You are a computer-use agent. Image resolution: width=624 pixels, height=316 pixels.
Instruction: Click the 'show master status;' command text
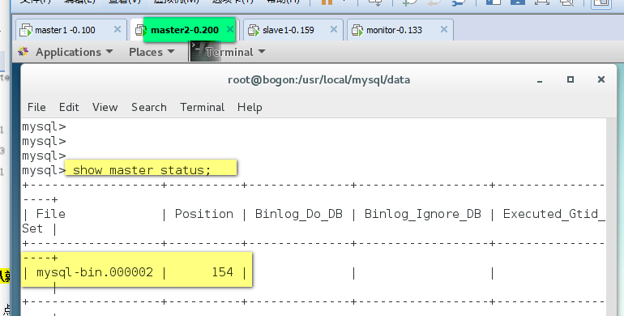(x=141, y=170)
